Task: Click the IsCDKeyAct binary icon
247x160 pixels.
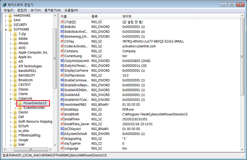Action: [x=62, y=129]
